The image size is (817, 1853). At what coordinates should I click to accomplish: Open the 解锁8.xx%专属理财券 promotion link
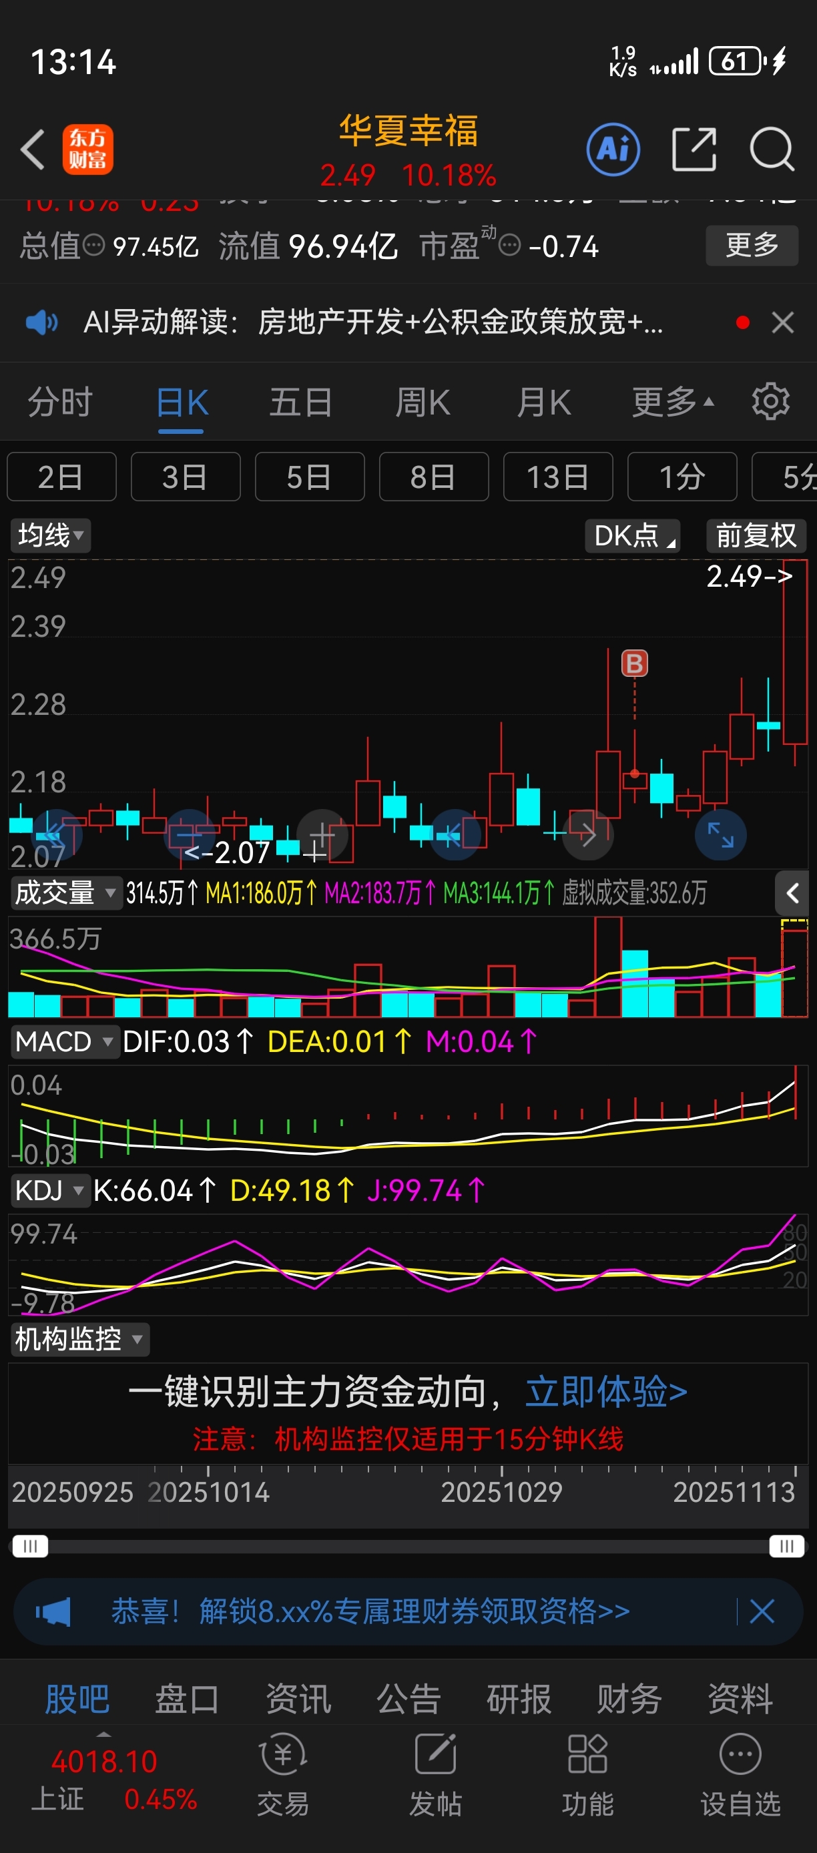[370, 1611]
